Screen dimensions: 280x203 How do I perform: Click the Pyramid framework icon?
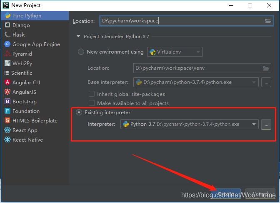7,54
